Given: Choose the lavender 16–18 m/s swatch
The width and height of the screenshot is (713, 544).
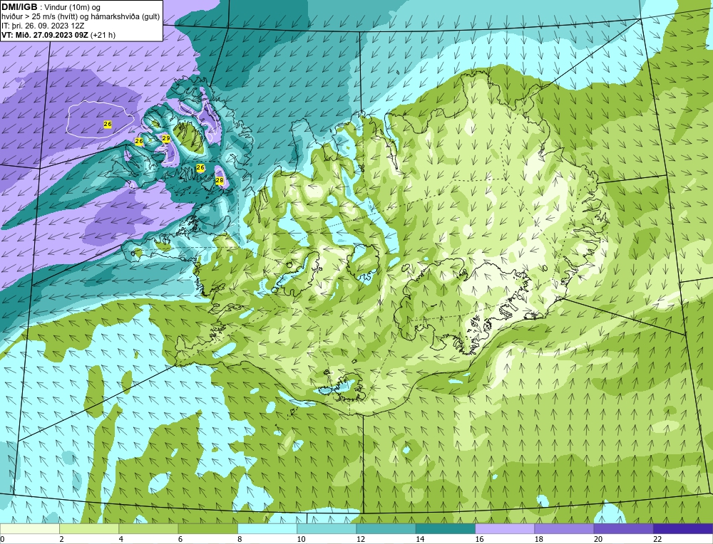Looking at the screenshot, I should pos(505,528).
